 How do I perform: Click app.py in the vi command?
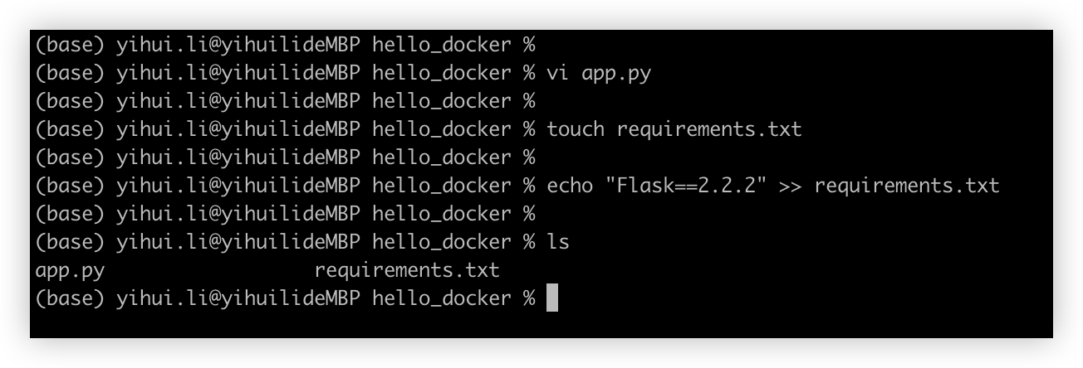click(x=616, y=73)
